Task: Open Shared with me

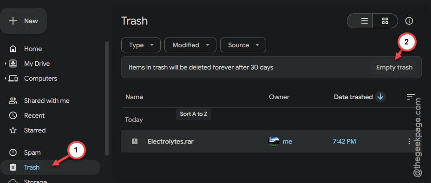Action: pyautogui.click(x=46, y=101)
